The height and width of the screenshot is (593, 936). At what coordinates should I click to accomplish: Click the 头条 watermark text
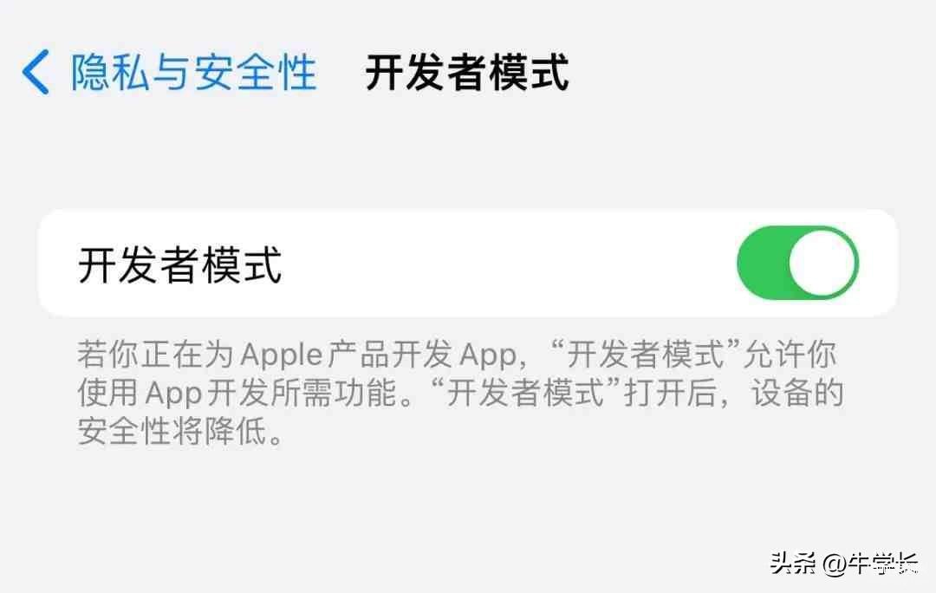click(793, 563)
